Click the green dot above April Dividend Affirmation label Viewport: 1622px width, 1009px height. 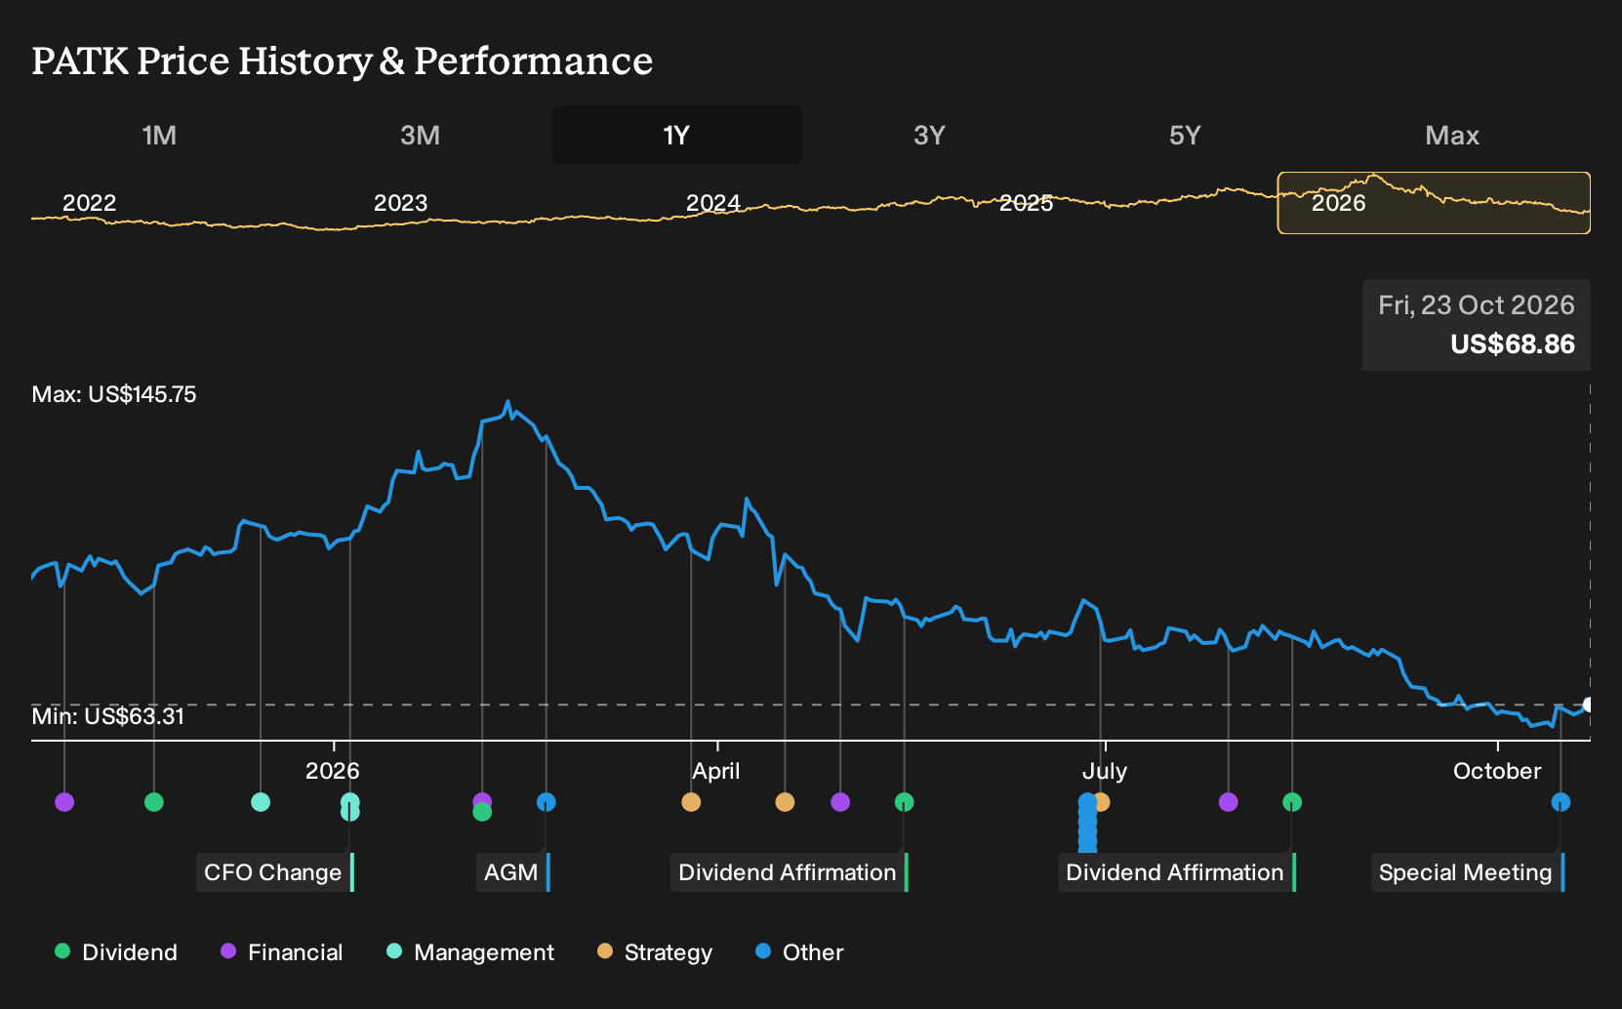pyautogui.click(x=905, y=802)
